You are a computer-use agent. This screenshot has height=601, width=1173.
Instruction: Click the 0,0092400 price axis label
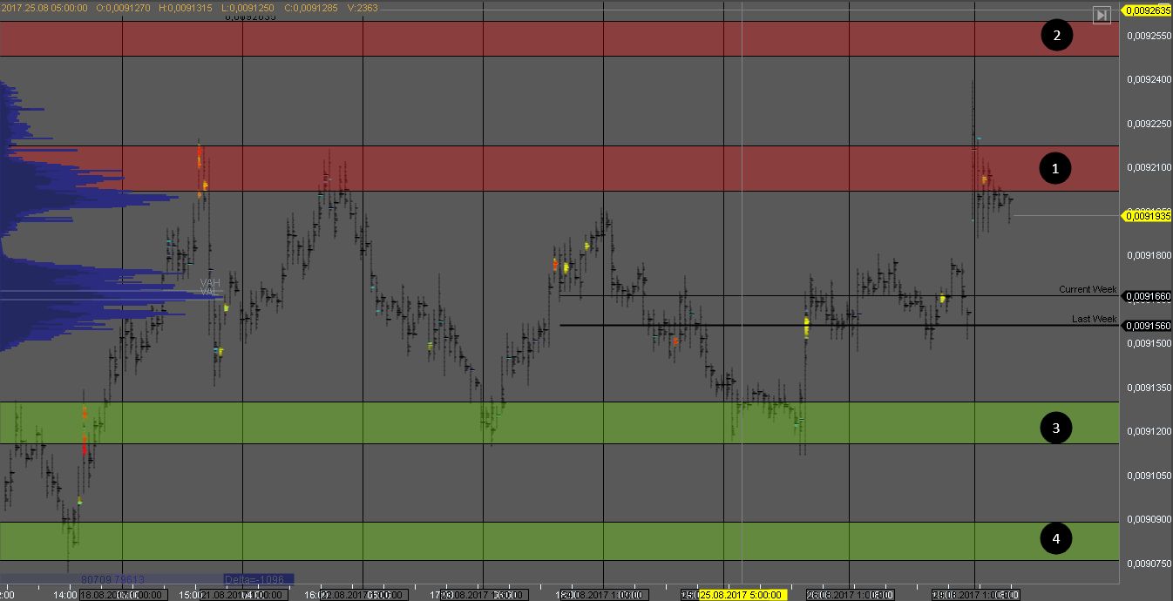tap(1147, 79)
